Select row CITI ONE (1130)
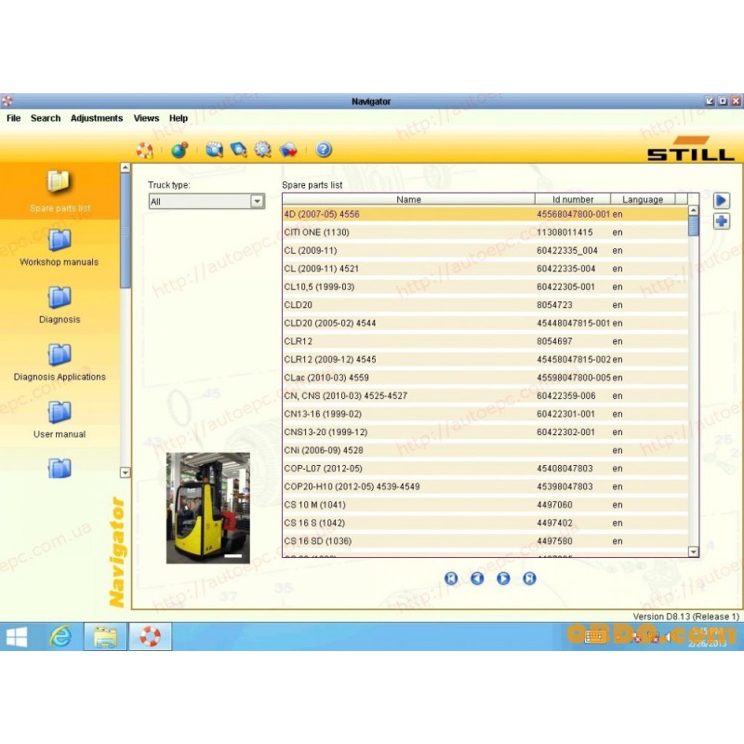This screenshot has height=744, width=744. [485, 232]
